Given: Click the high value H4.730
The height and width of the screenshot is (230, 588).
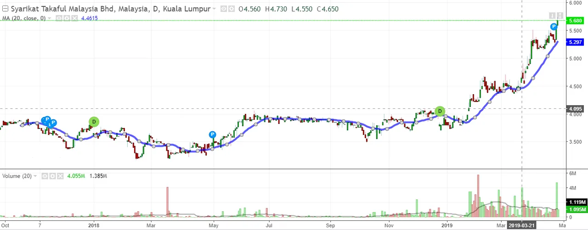Looking at the screenshot, I should (276, 9).
